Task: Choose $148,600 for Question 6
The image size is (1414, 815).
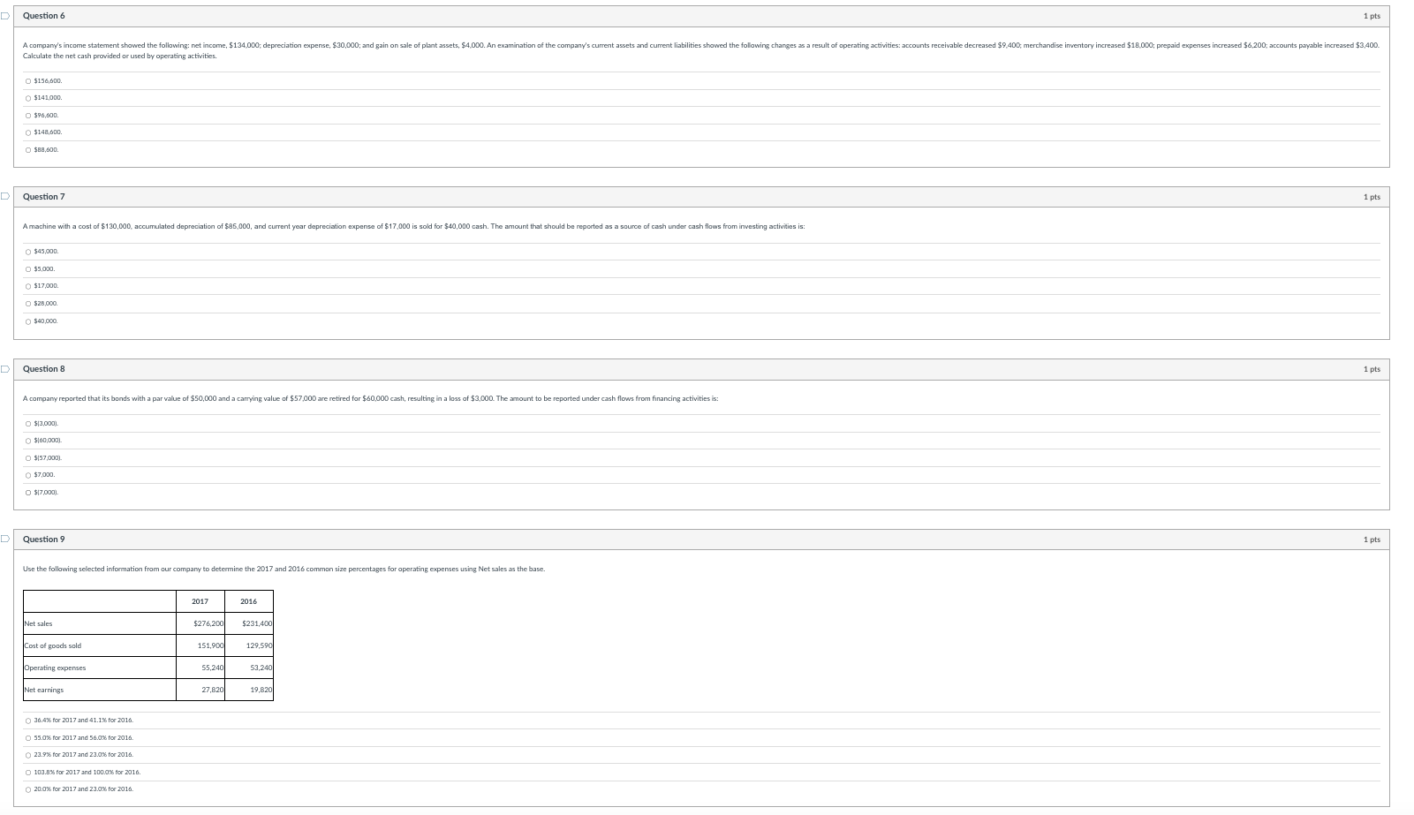Action: pos(28,132)
